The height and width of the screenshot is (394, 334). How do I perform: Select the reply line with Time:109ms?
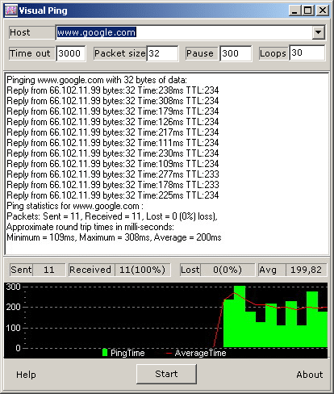click(113, 164)
